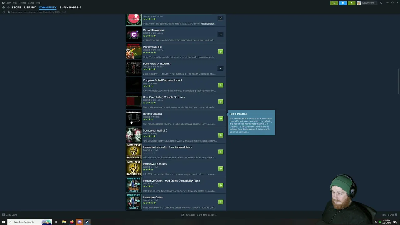Image resolution: width=400 pixels, height=225 pixels.
Task: Click the Add a Game plus icon
Action: (x=4, y=215)
